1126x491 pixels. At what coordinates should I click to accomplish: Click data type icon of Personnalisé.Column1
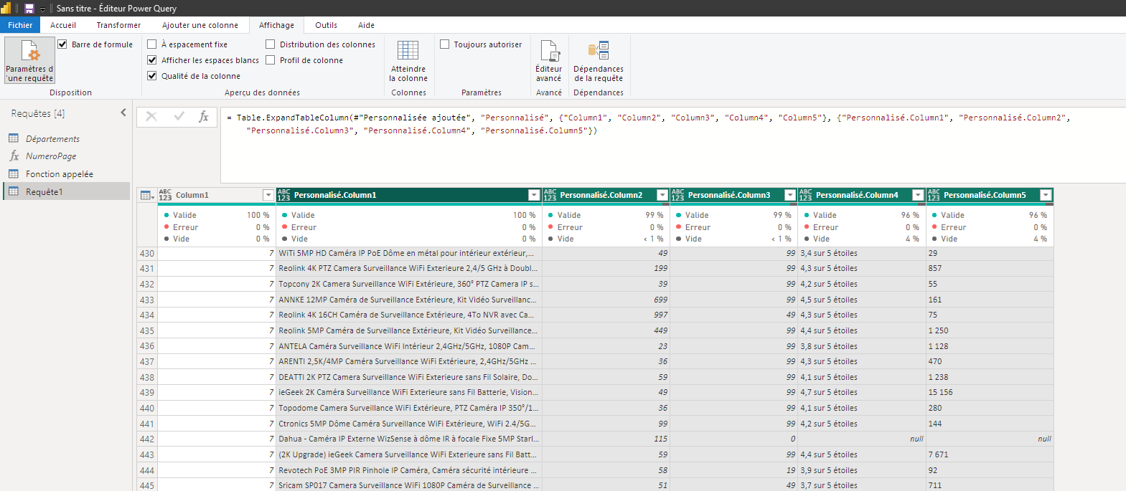(x=284, y=195)
